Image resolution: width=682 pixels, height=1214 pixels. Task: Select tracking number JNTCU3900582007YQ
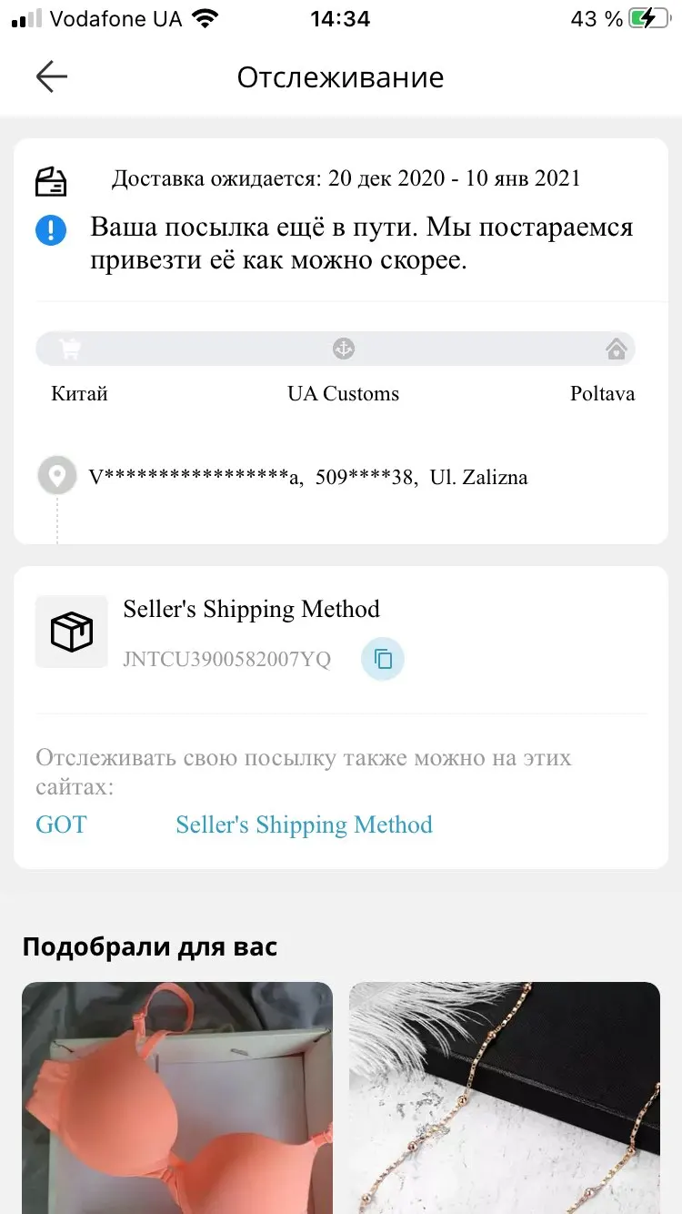click(226, 659)
